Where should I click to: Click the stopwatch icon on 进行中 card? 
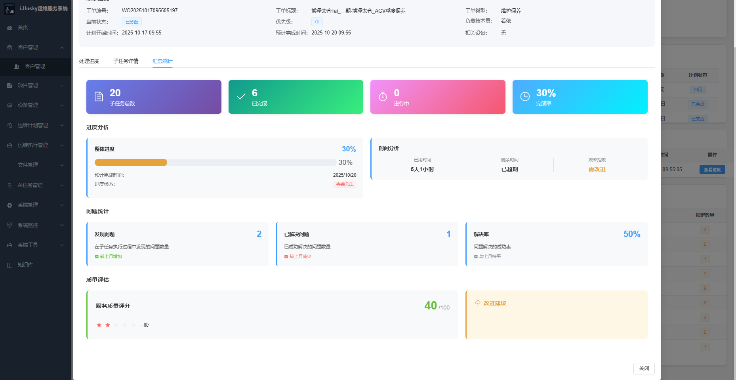pyautogui.click(x=383, y=97)
